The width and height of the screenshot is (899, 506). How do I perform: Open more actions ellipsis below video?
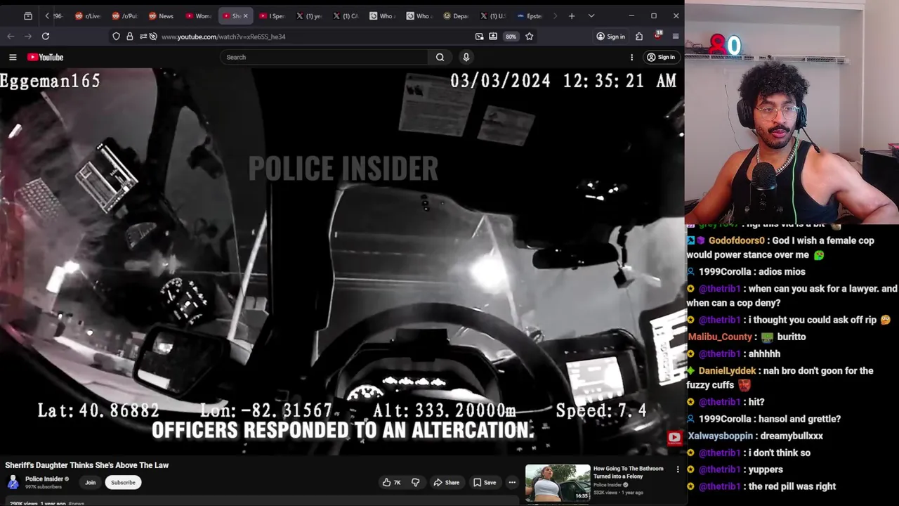(512, 482)
